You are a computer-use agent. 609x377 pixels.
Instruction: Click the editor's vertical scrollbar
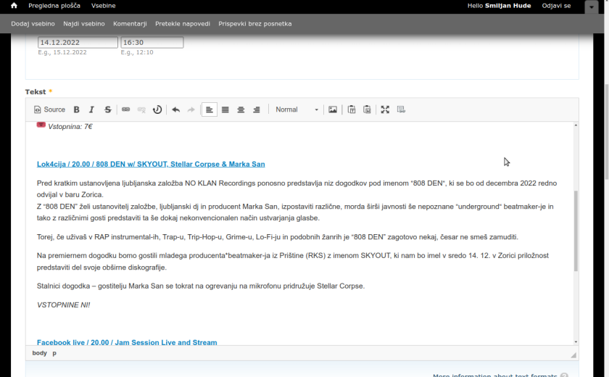(x=576, y=232)
